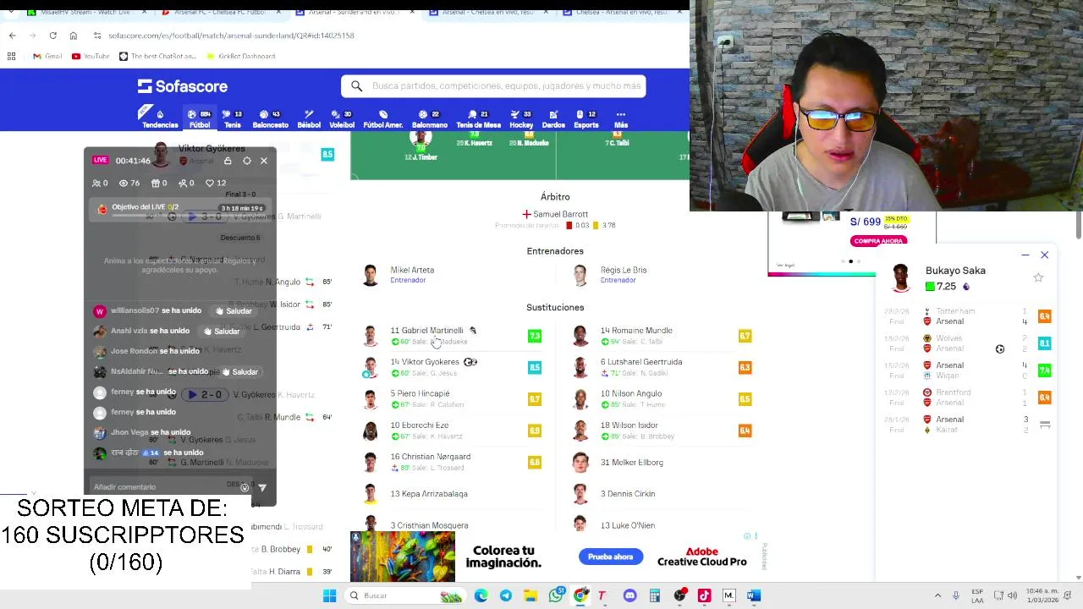Screen dimensions: 1083x609
Task: Open referee Samuel Barrott page
Action: (555, 214)
